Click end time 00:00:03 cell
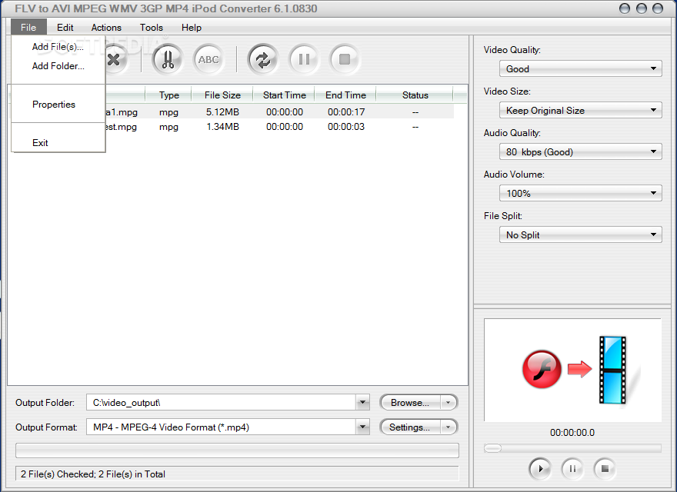This screenshot has height=492, width=677. tap(346, 126)
